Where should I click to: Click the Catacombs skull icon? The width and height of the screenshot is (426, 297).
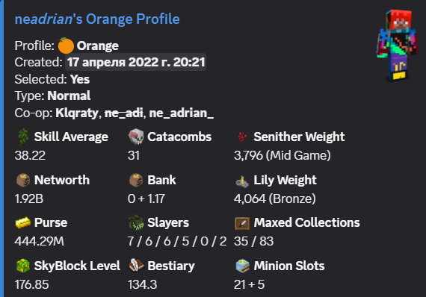click(136, 137)
